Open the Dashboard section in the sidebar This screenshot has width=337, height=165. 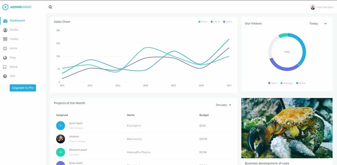[x=17, y=20]
